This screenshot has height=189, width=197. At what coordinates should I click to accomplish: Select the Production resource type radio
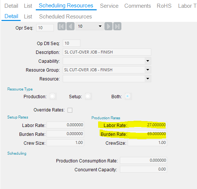tap(53, 96)
